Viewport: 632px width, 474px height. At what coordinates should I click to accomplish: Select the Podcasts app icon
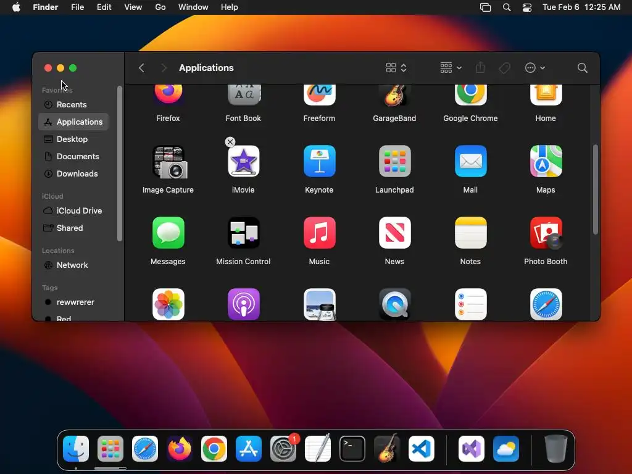(243, 304)
